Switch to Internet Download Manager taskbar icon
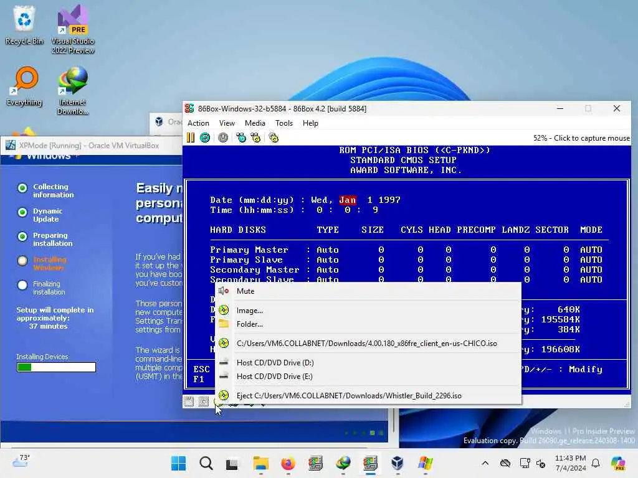The height and width of the screenshot is (478, 638). (x=343, y=463)
